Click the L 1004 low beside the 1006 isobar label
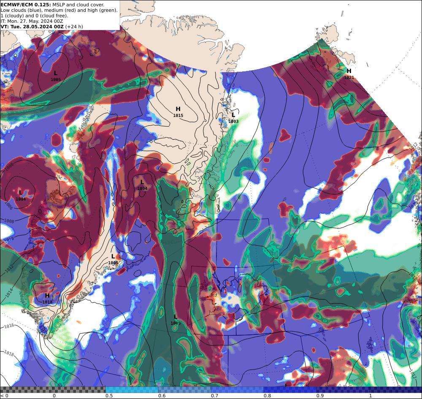Image resolution: width=422 pixels, height=399 pixels. coord(21,195)
